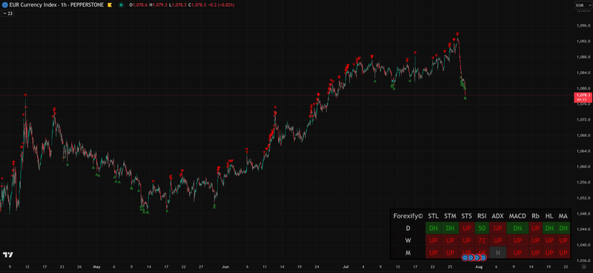
Task: Click the D row label in the Forexify table
Action: 408,228
